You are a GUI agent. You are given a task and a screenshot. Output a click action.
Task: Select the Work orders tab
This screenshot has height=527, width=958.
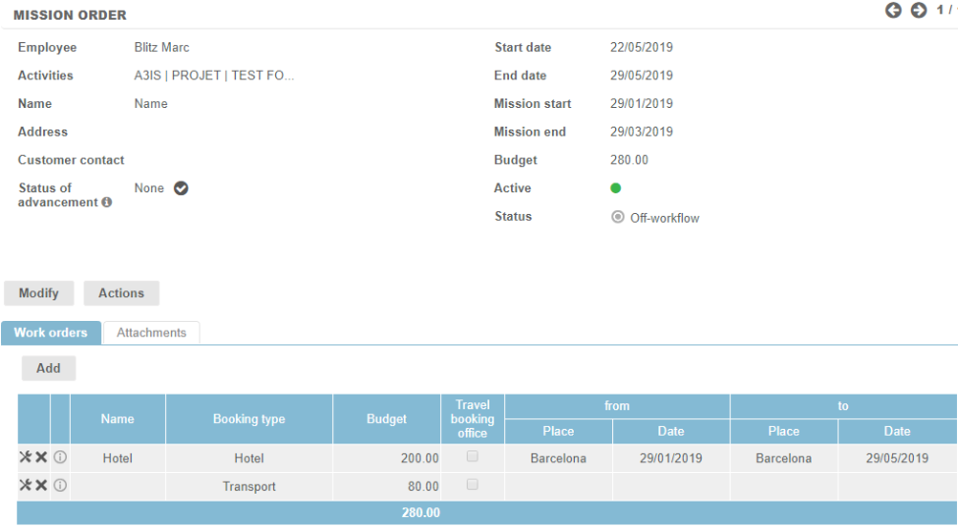coord(50,333)
